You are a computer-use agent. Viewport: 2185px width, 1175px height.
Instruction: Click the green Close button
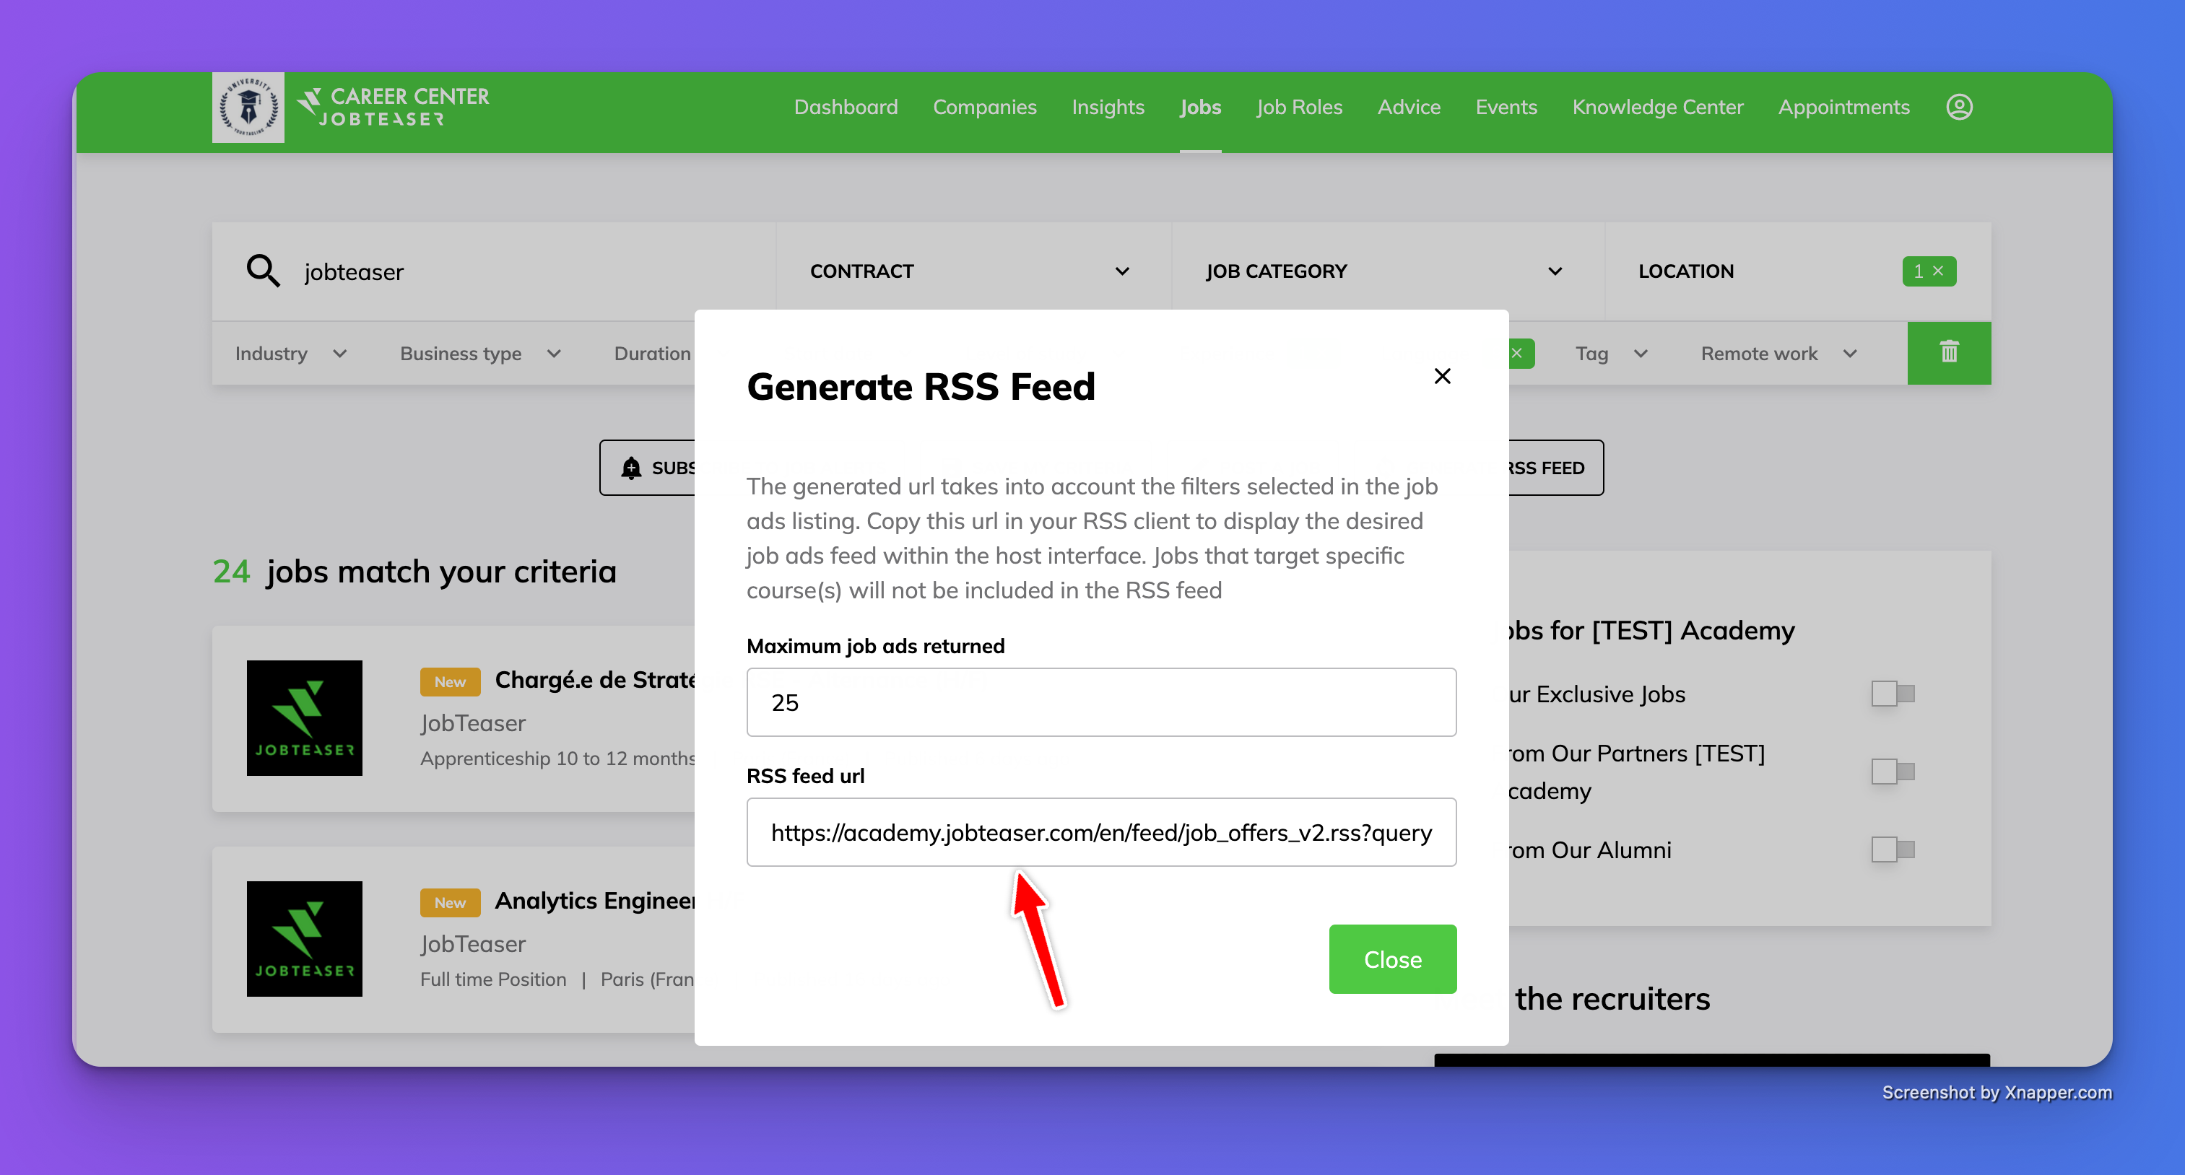click(1393, 958)
